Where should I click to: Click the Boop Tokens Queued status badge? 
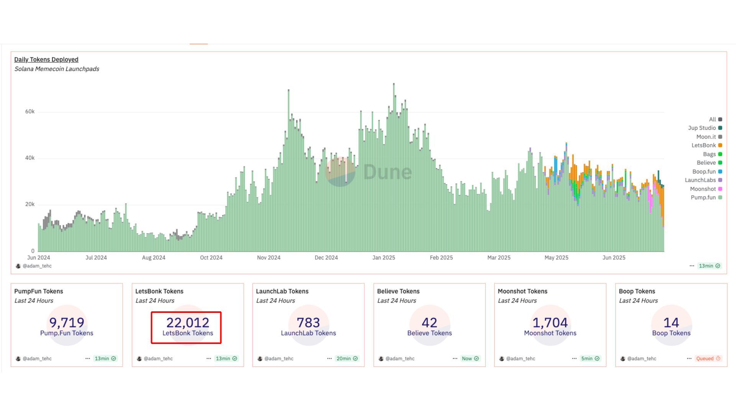pos(708,358)
